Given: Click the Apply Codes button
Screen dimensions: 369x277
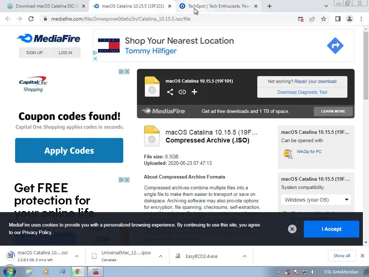Looking at the screenshot, I should 69,150.
